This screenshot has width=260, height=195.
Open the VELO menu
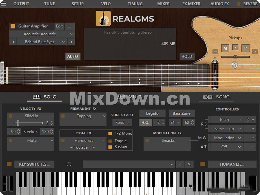(106, 4)
